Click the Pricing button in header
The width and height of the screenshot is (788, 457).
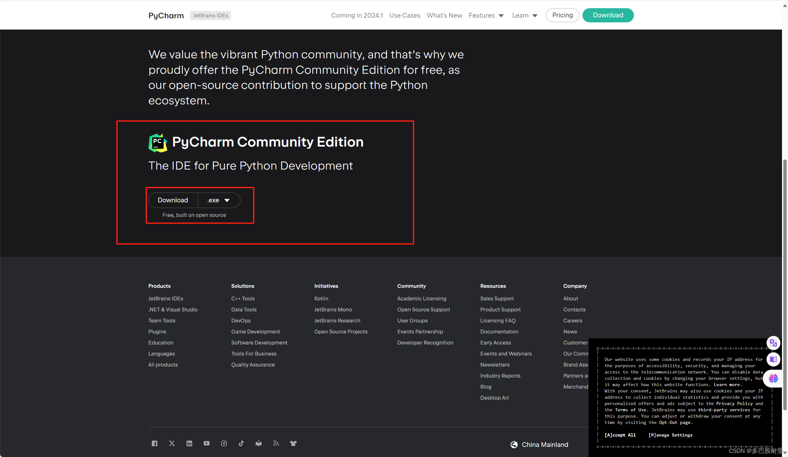tap(562, 15)
